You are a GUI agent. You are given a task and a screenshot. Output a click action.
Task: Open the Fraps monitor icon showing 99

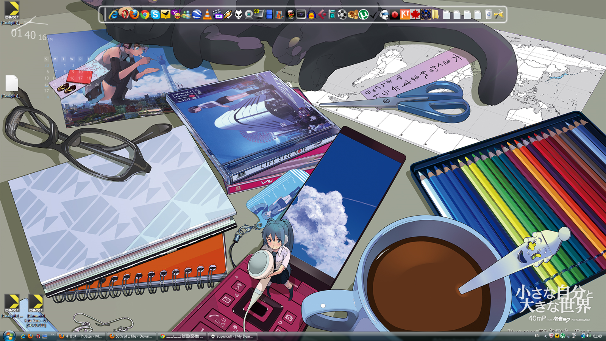[259, 14]
